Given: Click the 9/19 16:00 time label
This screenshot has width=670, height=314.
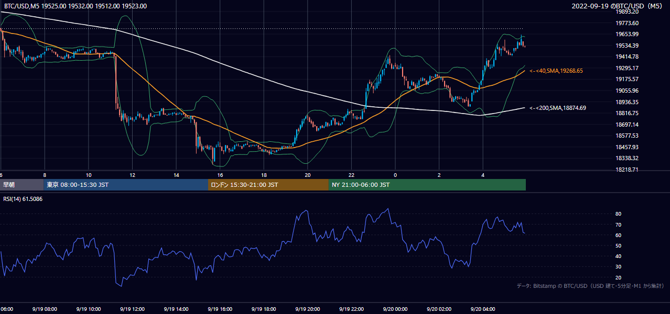Looking at the screenshot, I should pos(220,309).
